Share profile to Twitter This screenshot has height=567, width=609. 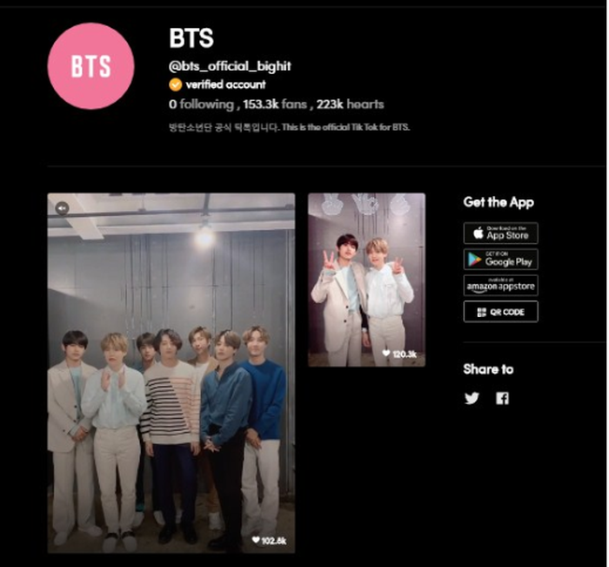coord(472,398)
